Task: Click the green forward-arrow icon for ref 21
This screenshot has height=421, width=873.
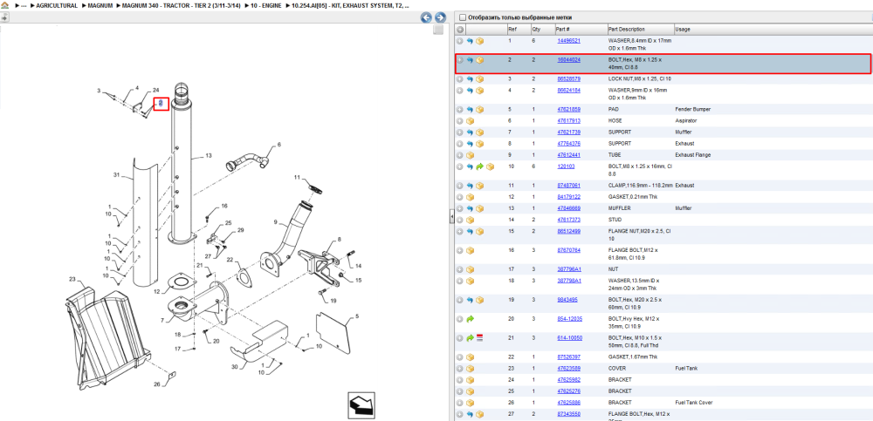Action: [x=470, y=337]
